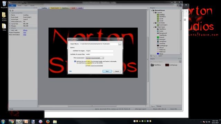Open the Events ribbon tab
Image resolution: width=221 pixels, height=124 pixels.
tap(32, 6)
